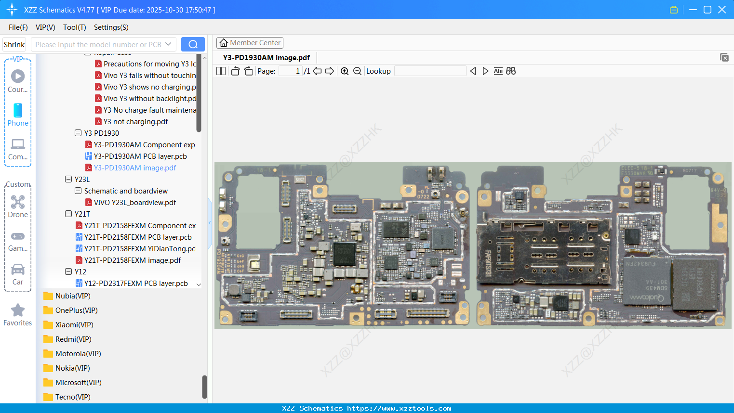This screenshot has width=734, height=413.
Task: Open the Microsoft(VIP) folder
Action: pyautogui.click(x=72, y=383)
